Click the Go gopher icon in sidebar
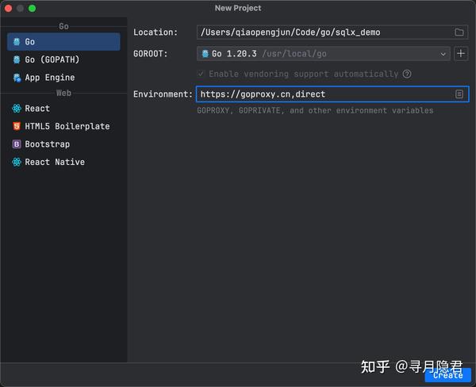 coord(17,41)
